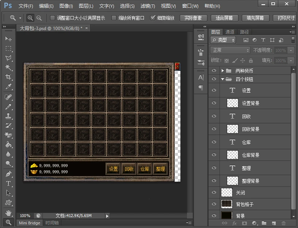
Task: Click the link layers icon
Action: 225,223
